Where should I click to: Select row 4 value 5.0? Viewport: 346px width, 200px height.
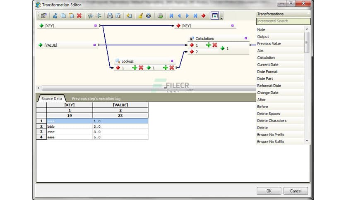pyautogui.click(x=120, y=137)
